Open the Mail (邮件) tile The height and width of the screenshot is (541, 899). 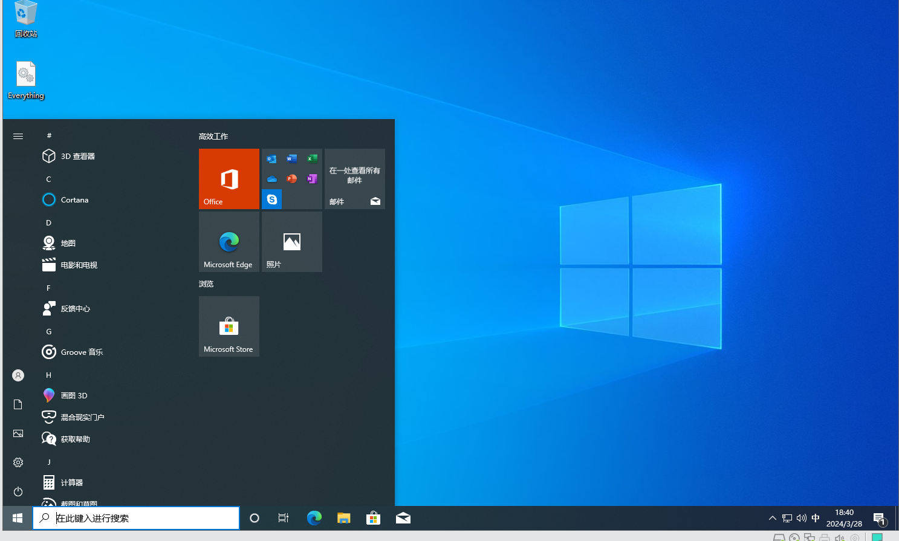(354, 179)
